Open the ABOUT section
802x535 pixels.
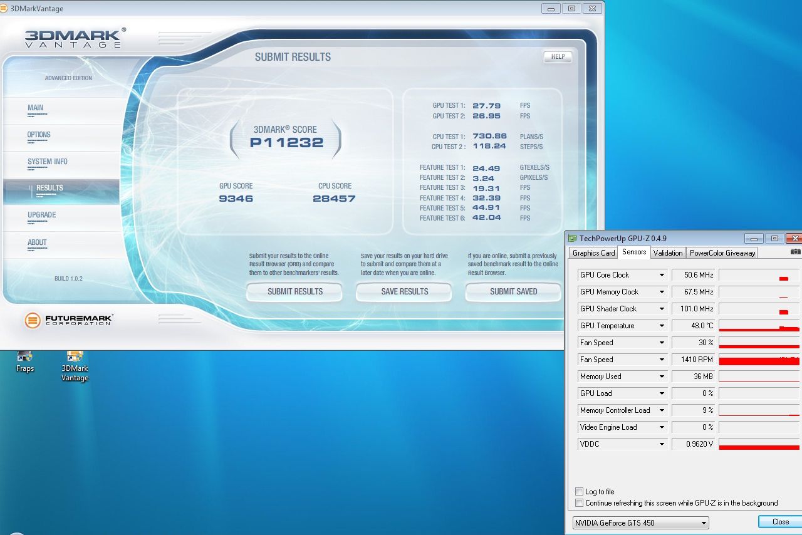[x=61, y=245]
